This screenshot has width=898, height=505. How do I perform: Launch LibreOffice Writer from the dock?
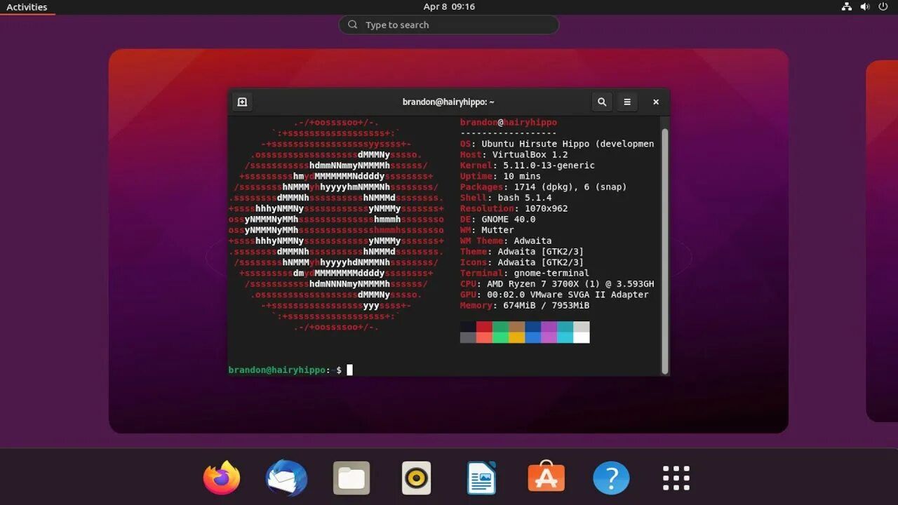coord(481,478)
